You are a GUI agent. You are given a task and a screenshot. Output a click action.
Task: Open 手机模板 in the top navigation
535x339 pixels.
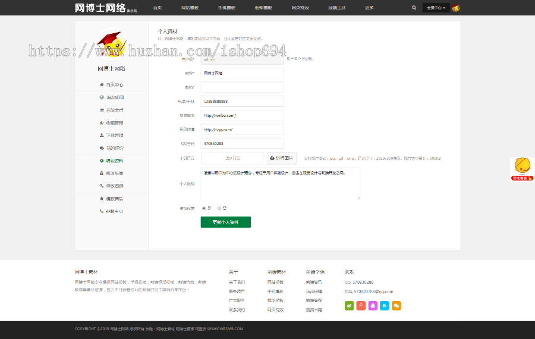[226, 8]
